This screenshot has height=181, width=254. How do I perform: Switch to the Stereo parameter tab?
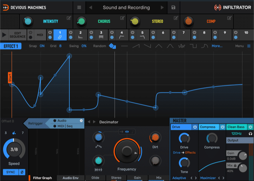click(x=116, y=178)
